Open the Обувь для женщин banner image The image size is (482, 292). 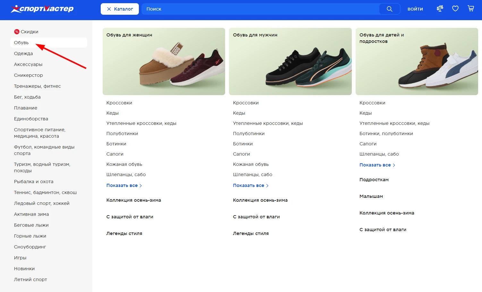coord(164,61)
